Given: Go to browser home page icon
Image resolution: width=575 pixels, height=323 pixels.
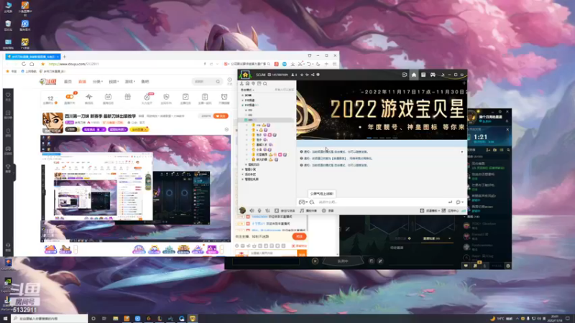Looking at the screenshot, I should click(32, 64).
